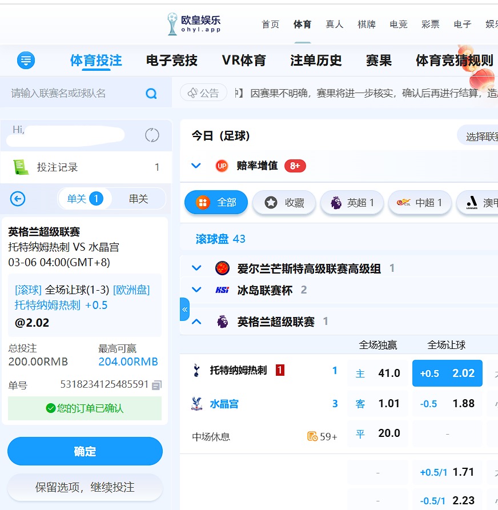Screen dimensions: 498x510
Task: Open the 电子竞技 tab
Action: pos(171,61)
